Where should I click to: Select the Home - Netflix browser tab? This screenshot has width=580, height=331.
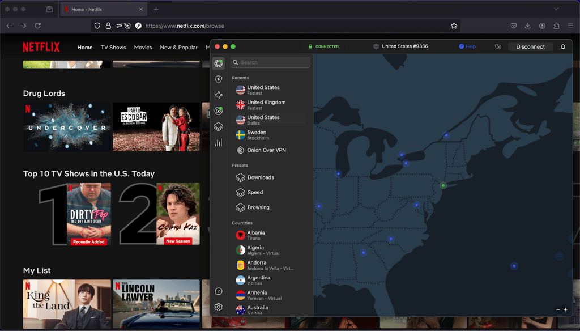pos(104,9)
